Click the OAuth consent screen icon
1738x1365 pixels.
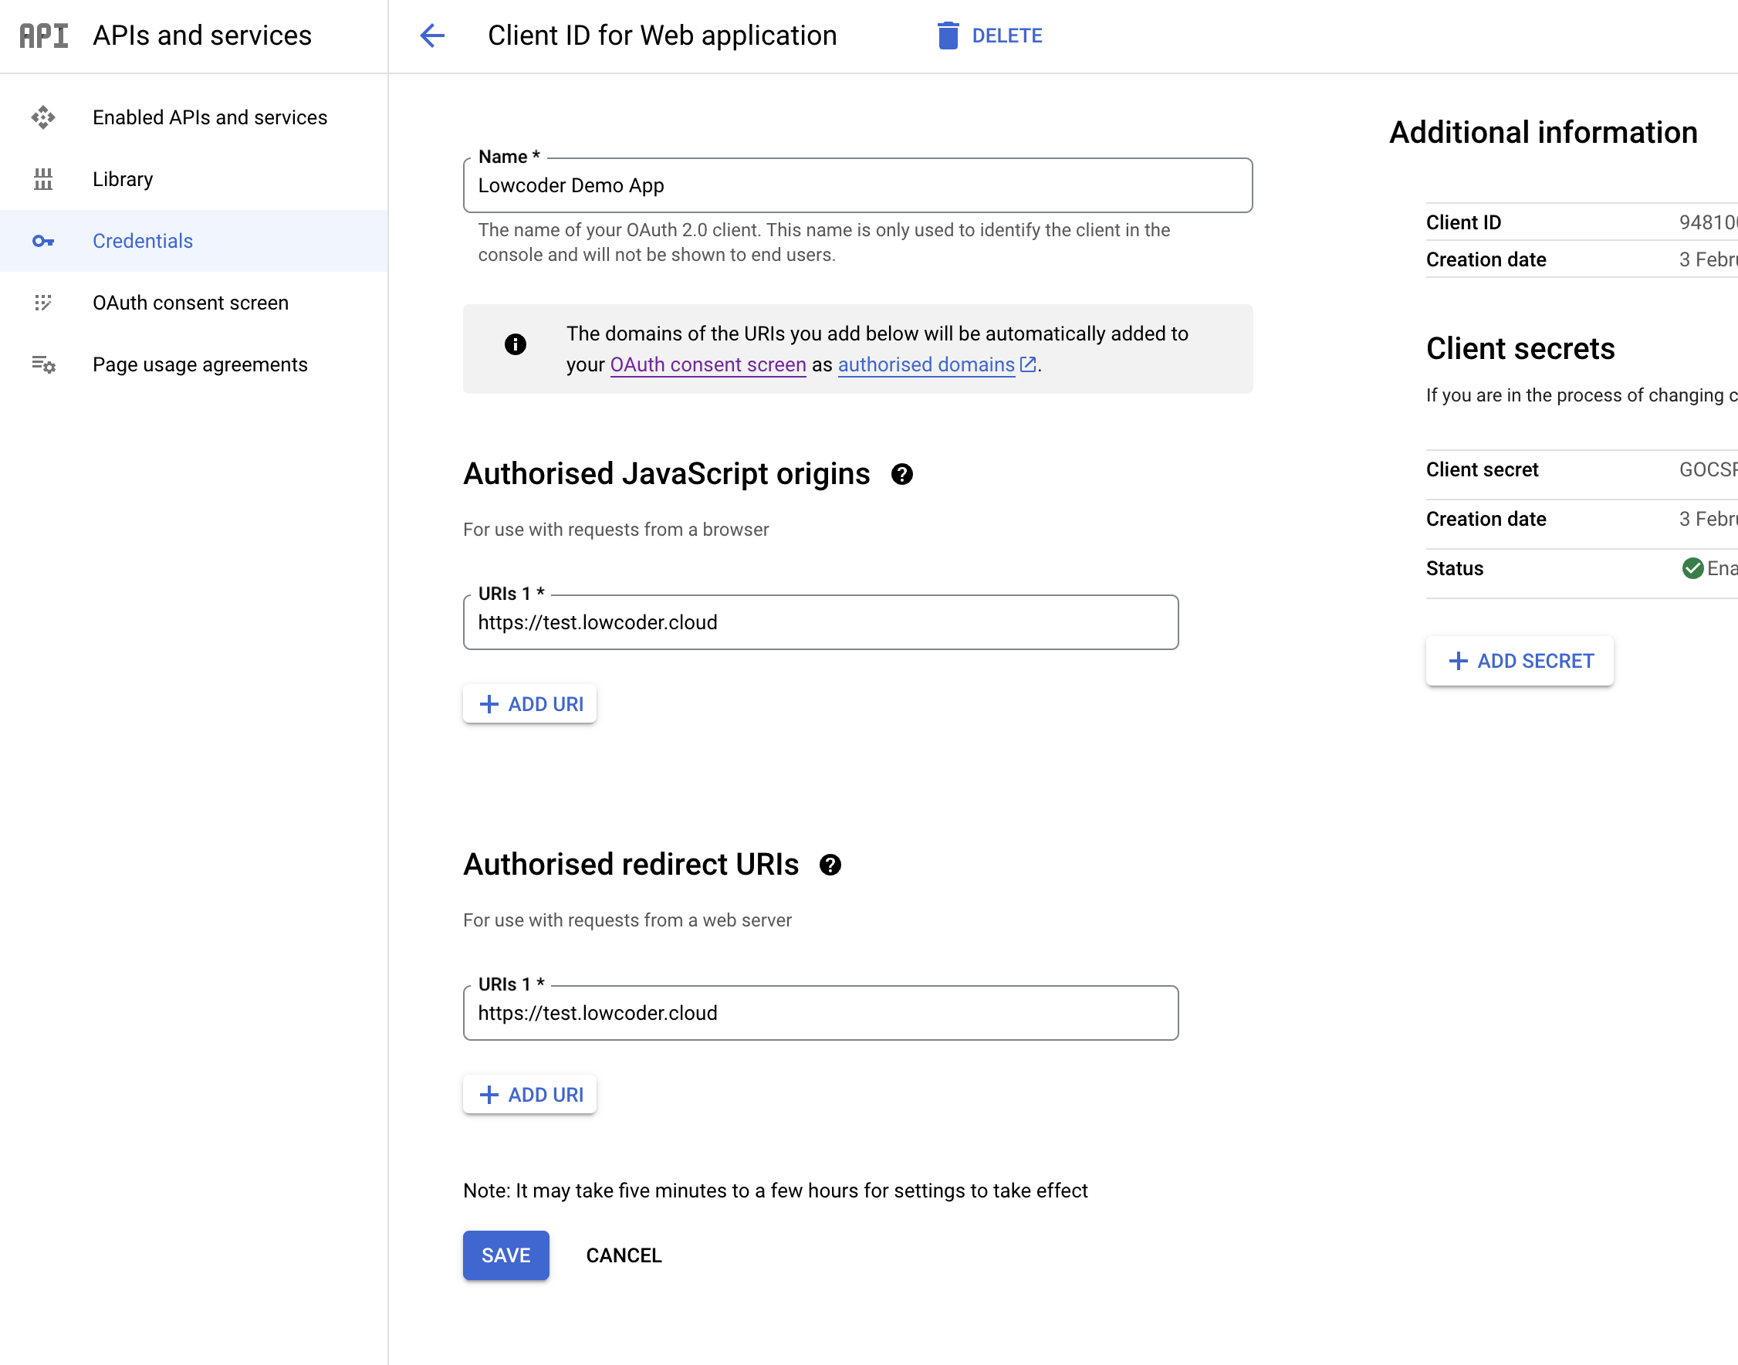point(43,303)
